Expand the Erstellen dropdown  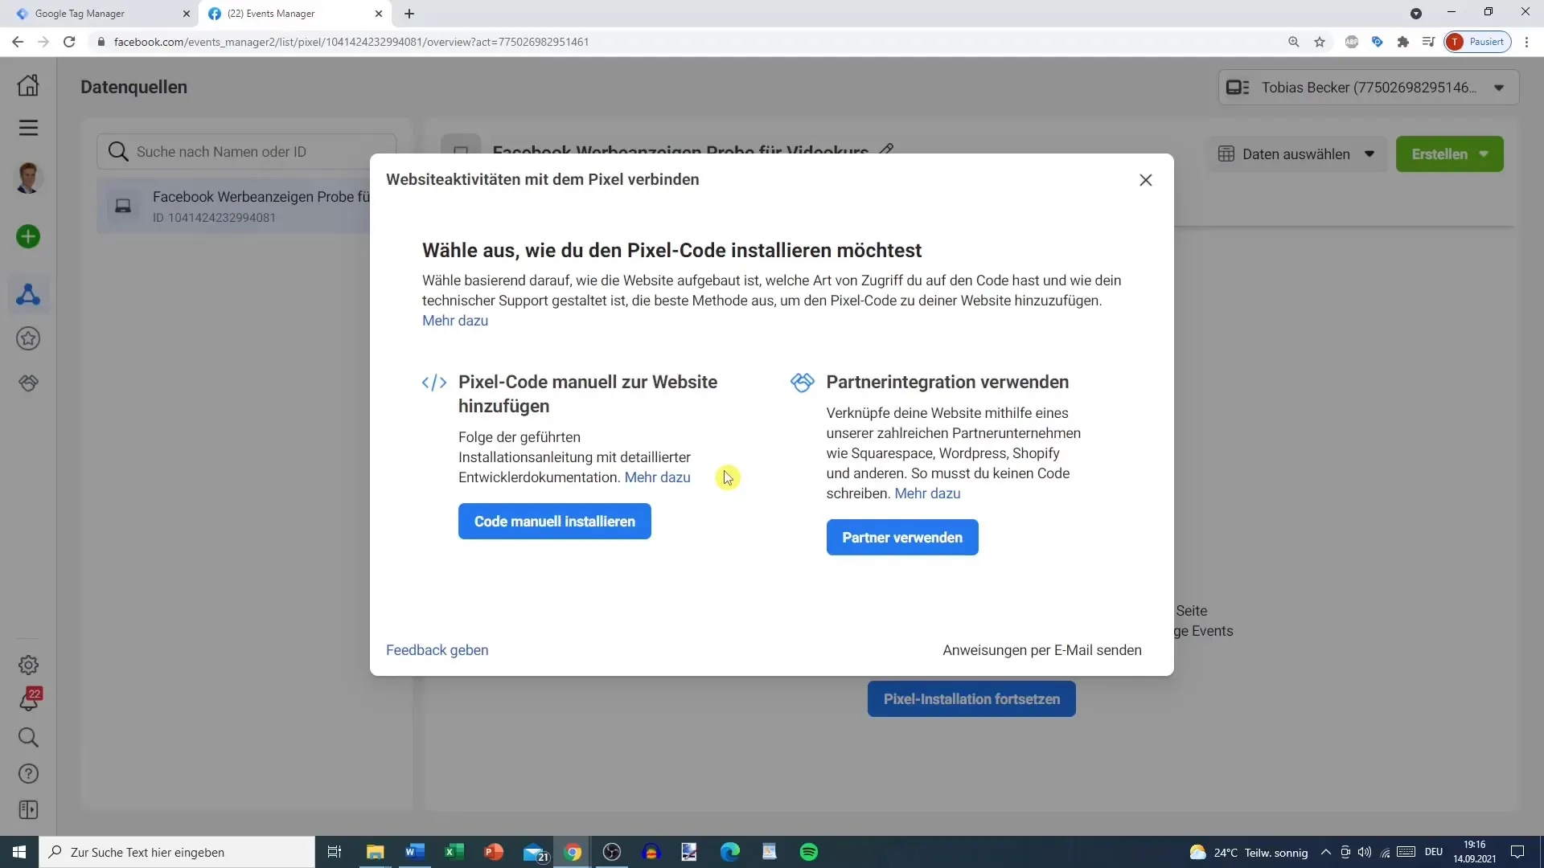pyautogui.click(x=1450, y=154)
